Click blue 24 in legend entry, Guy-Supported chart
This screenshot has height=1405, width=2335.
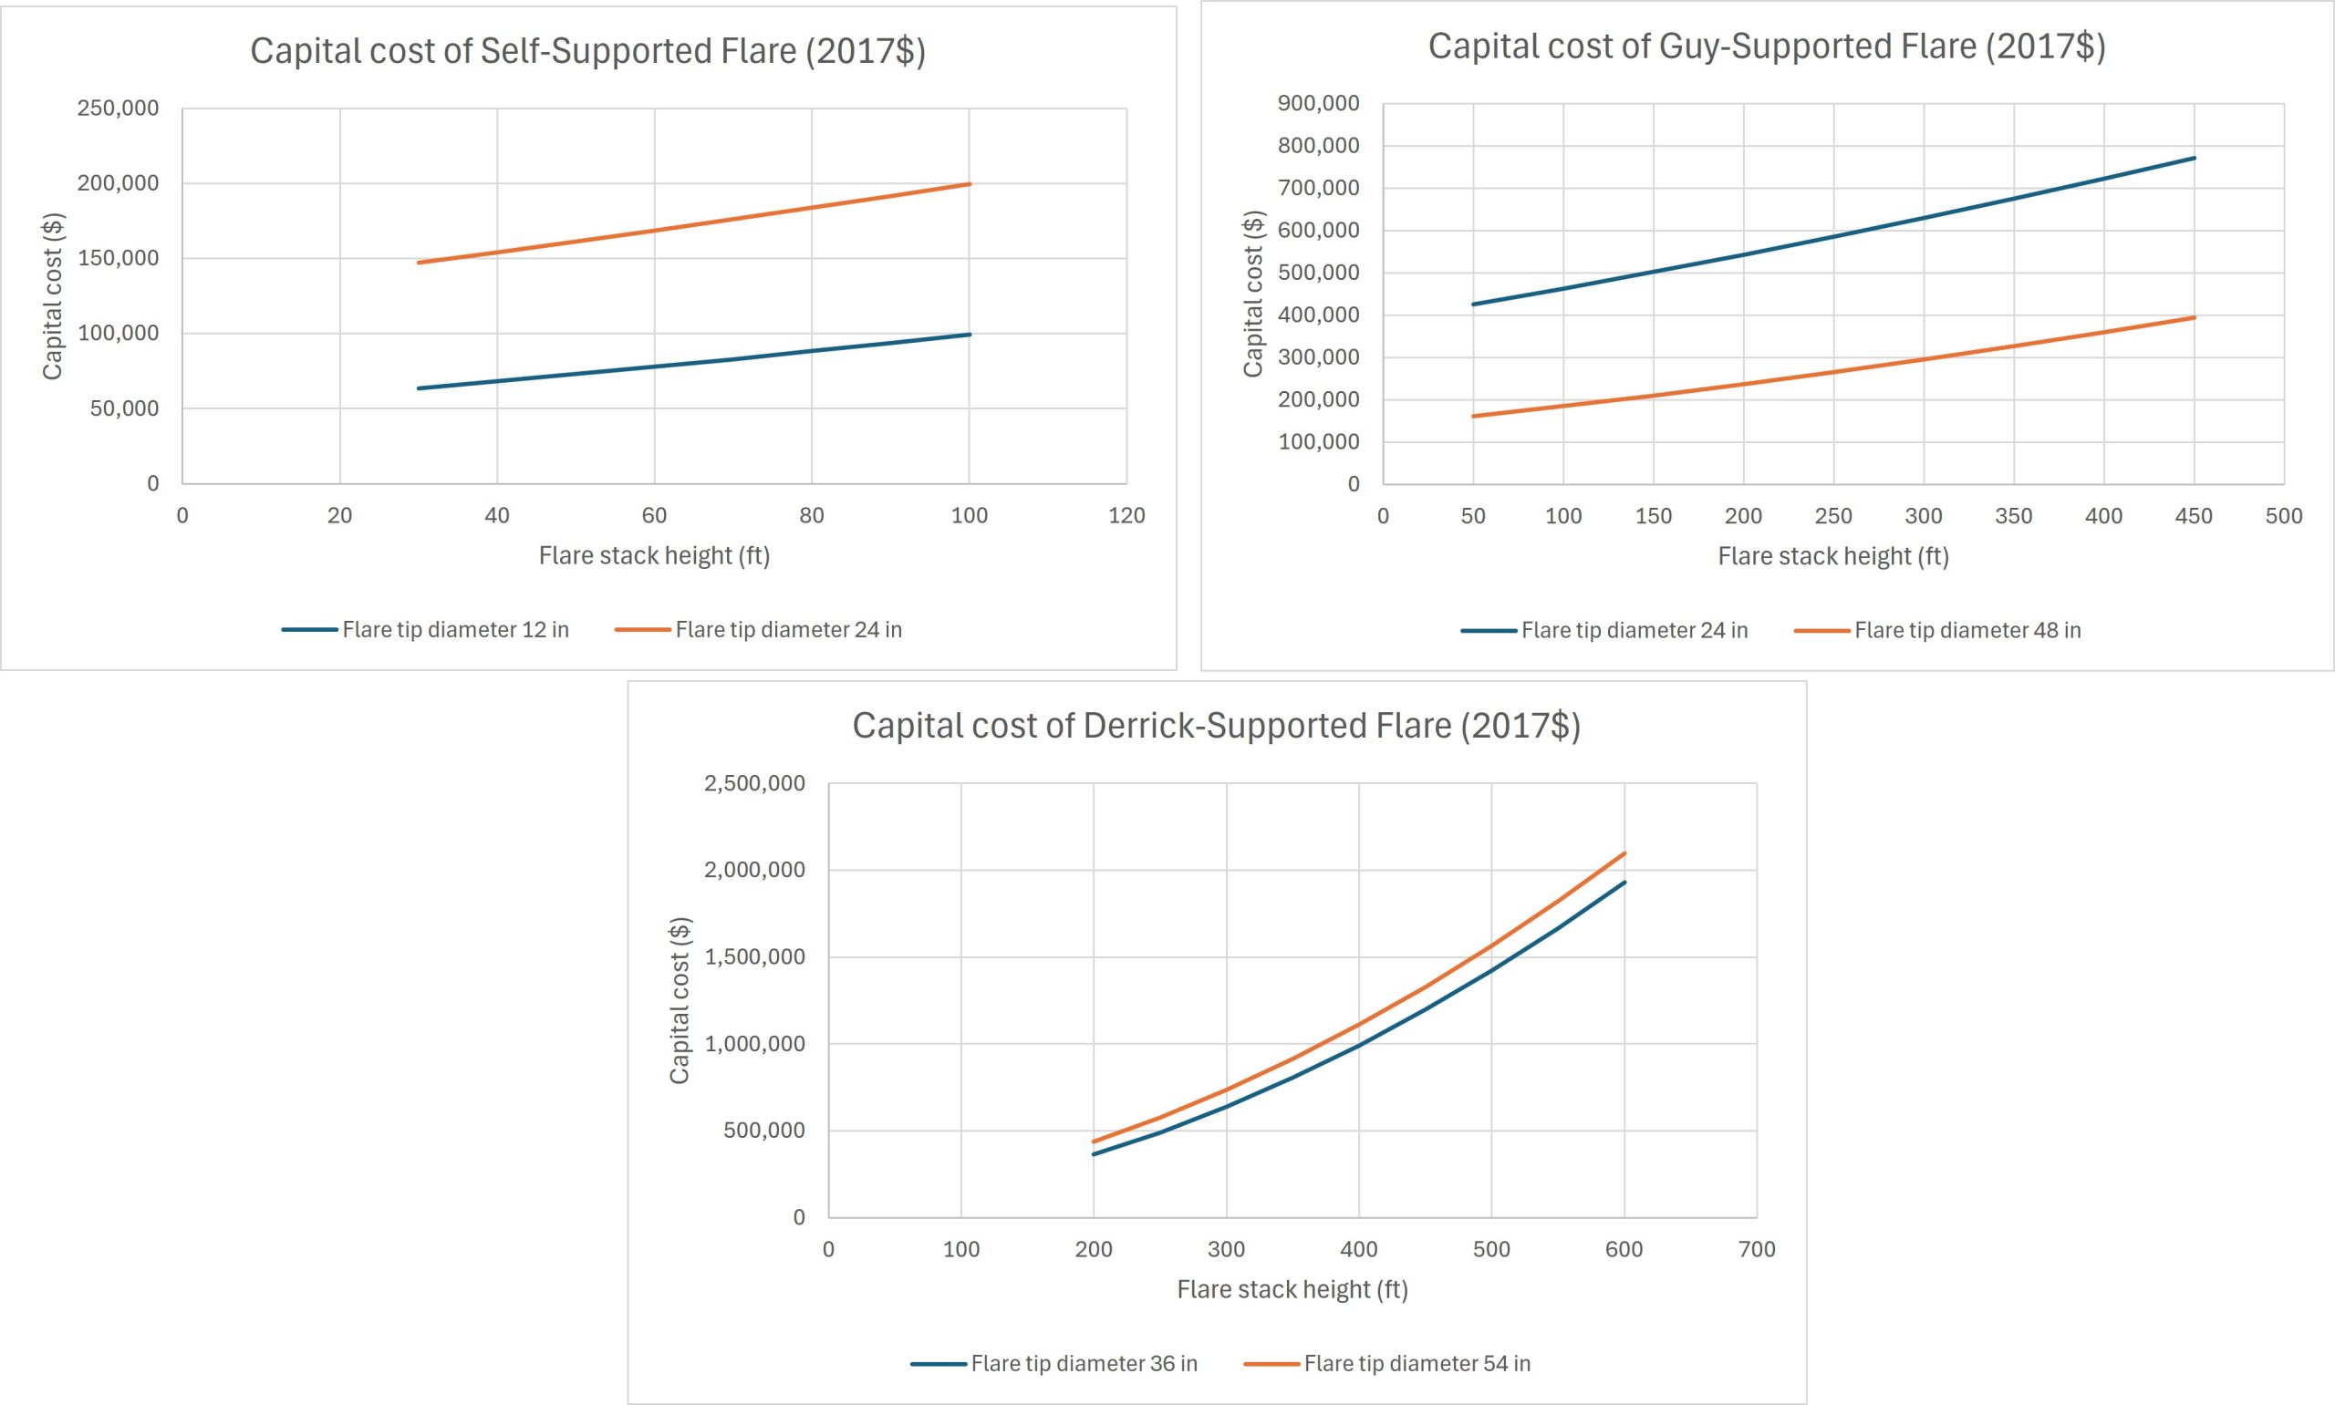(1604, 631)
